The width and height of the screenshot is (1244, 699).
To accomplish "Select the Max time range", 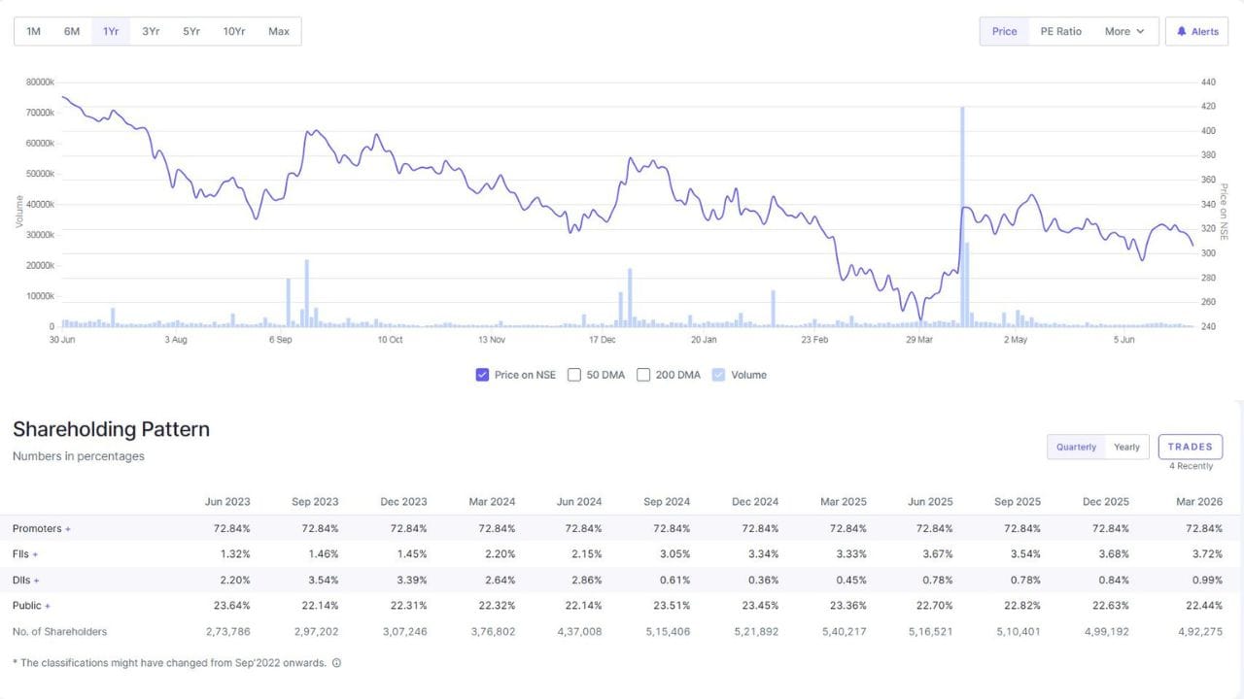I will pos(279,31).
